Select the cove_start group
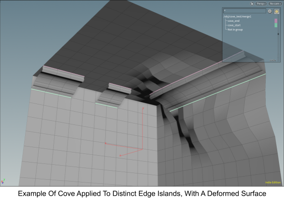 tap(234, 25)
